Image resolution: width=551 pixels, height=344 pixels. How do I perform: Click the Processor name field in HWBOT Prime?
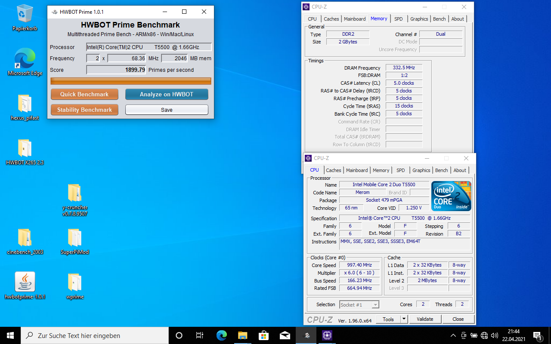[149, 47]
